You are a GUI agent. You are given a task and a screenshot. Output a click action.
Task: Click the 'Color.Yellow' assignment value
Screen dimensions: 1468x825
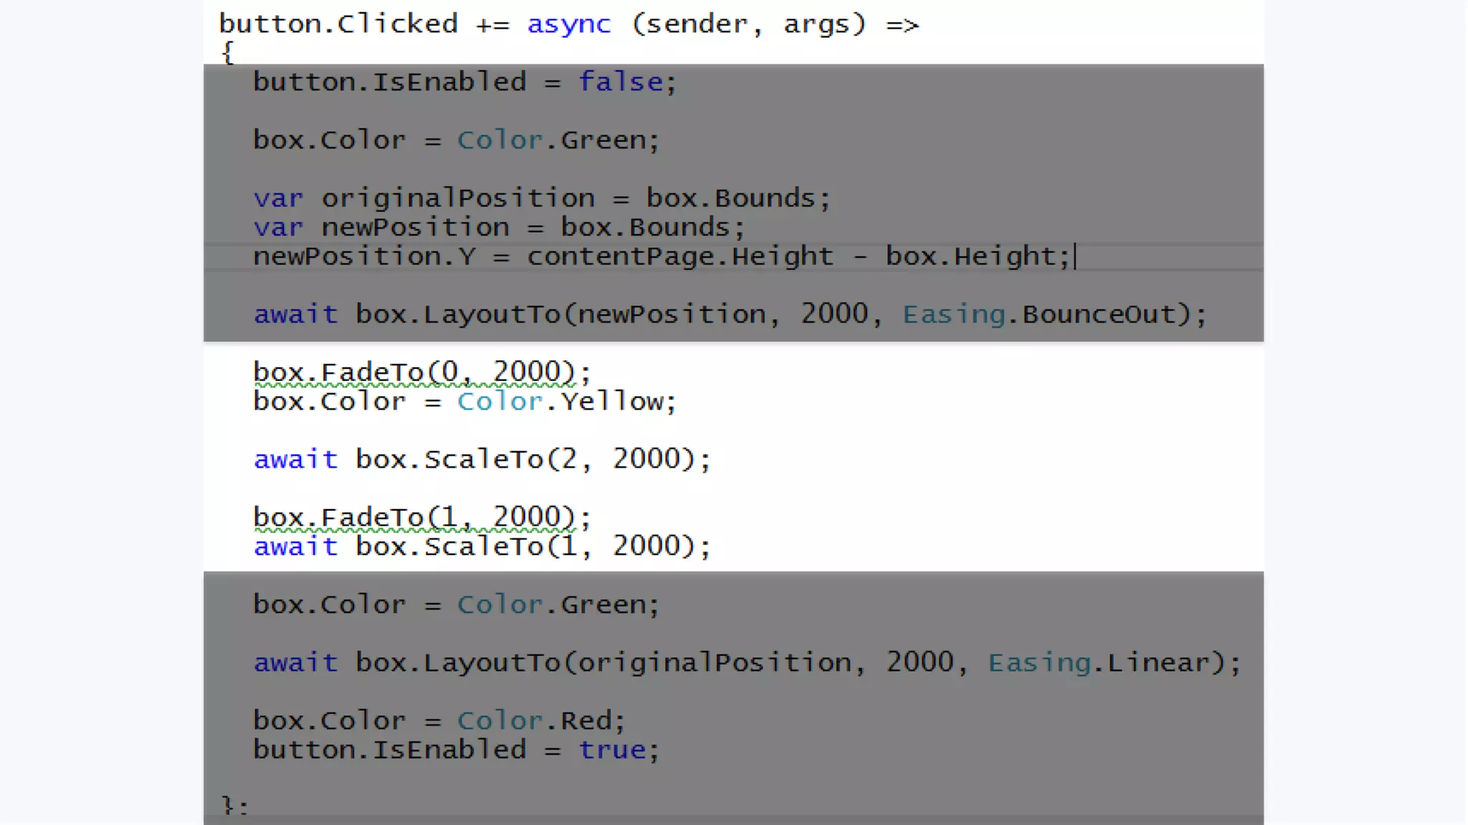[560, 402]
